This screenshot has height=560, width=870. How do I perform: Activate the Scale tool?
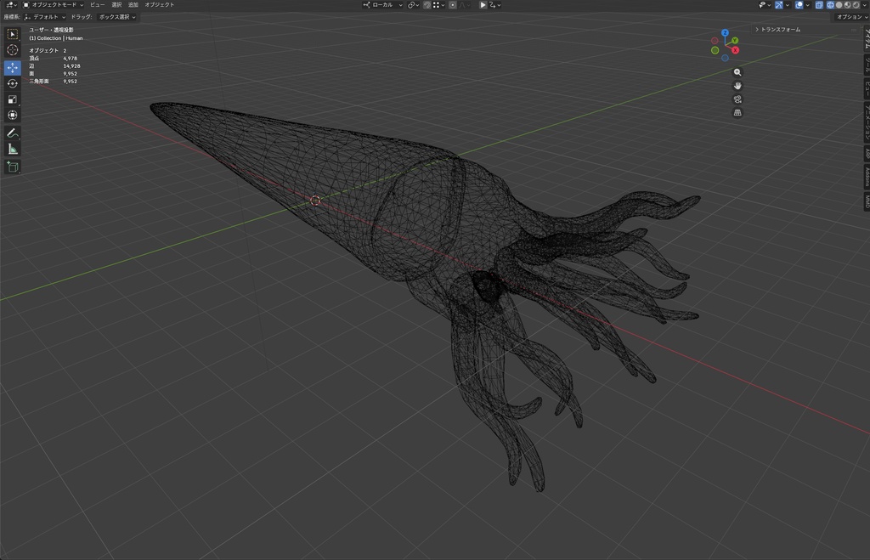tap(12, 99)
